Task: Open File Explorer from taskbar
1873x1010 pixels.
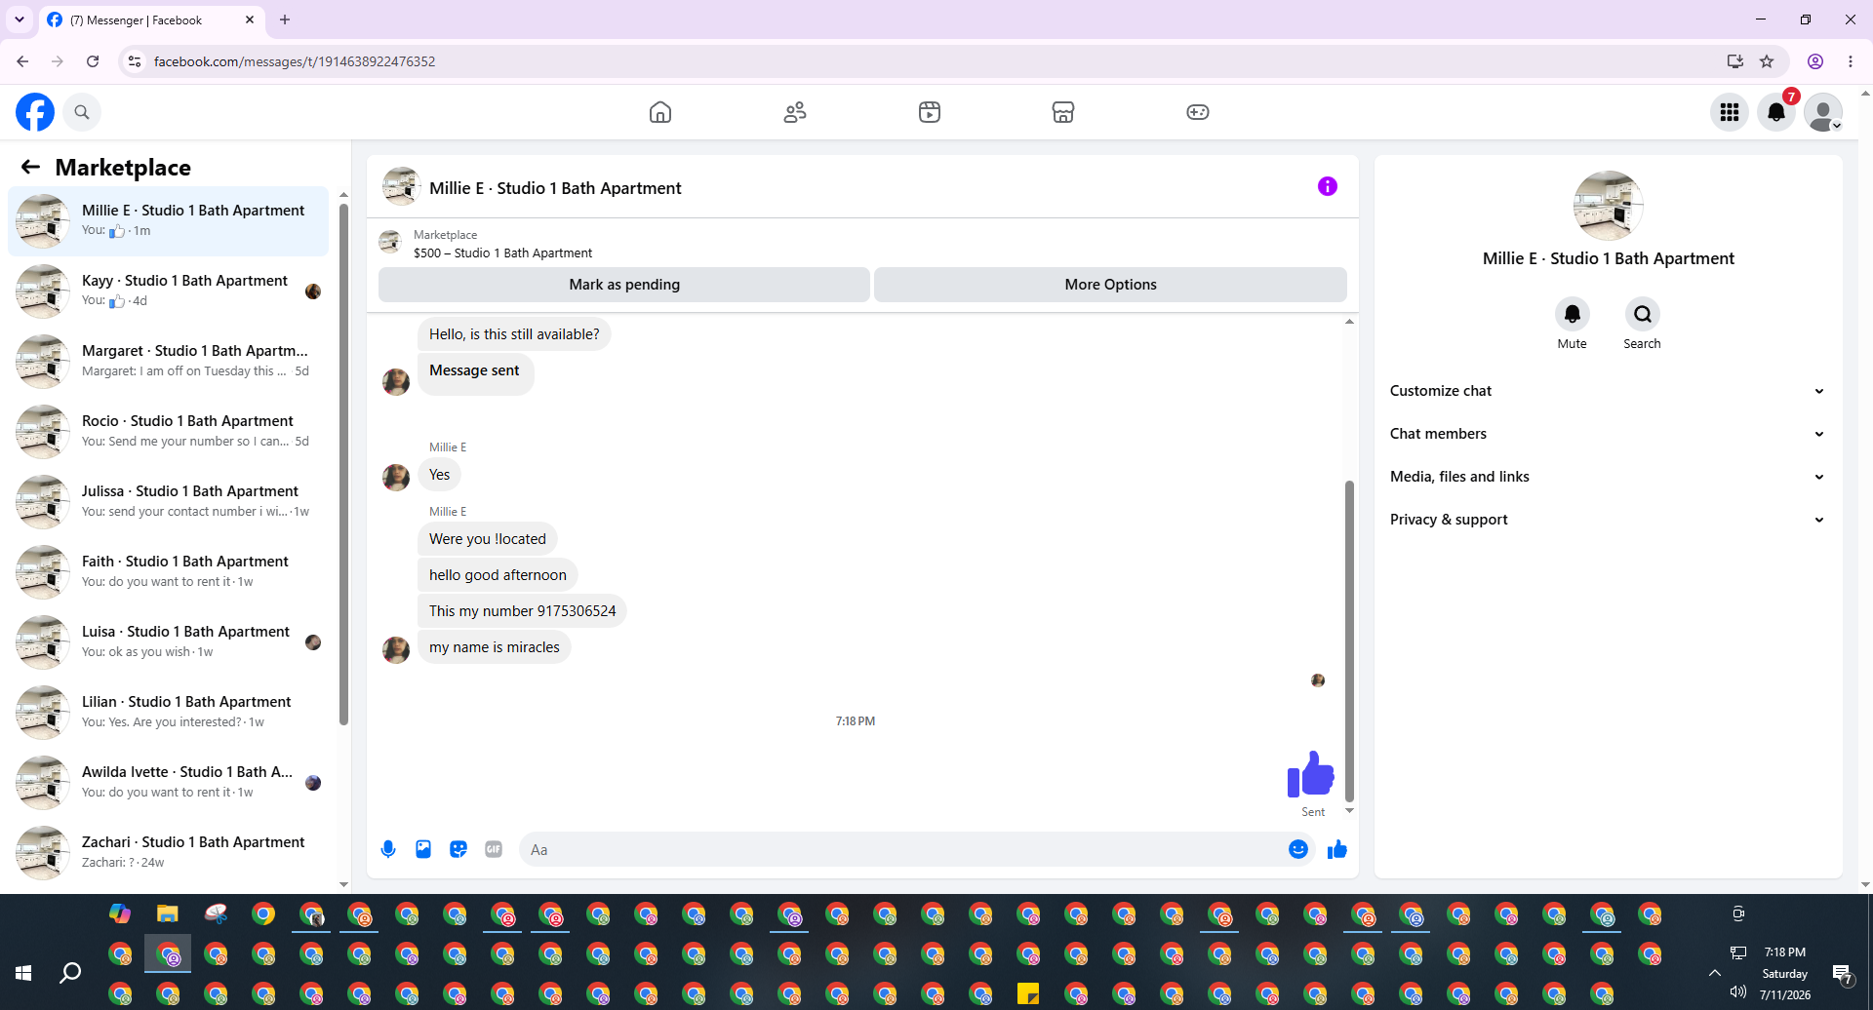Action: (x=168, y=913)
